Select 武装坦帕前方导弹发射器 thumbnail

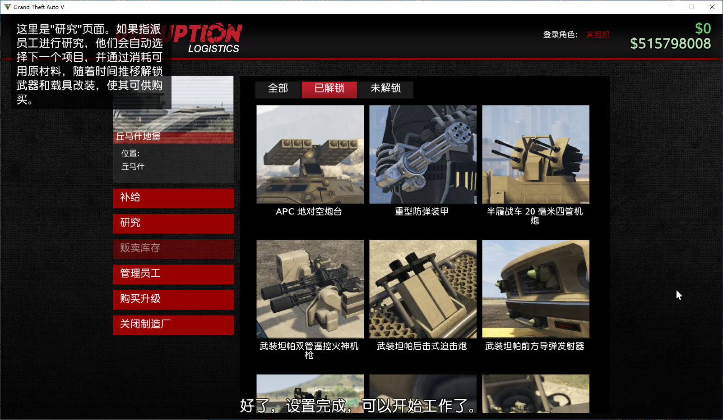point(536,289)
